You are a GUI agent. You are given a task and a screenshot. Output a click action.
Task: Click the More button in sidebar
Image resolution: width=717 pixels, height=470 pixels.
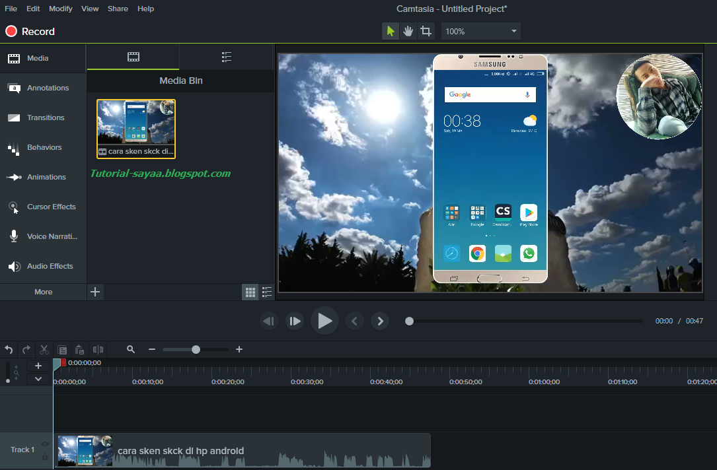[44, 292]
